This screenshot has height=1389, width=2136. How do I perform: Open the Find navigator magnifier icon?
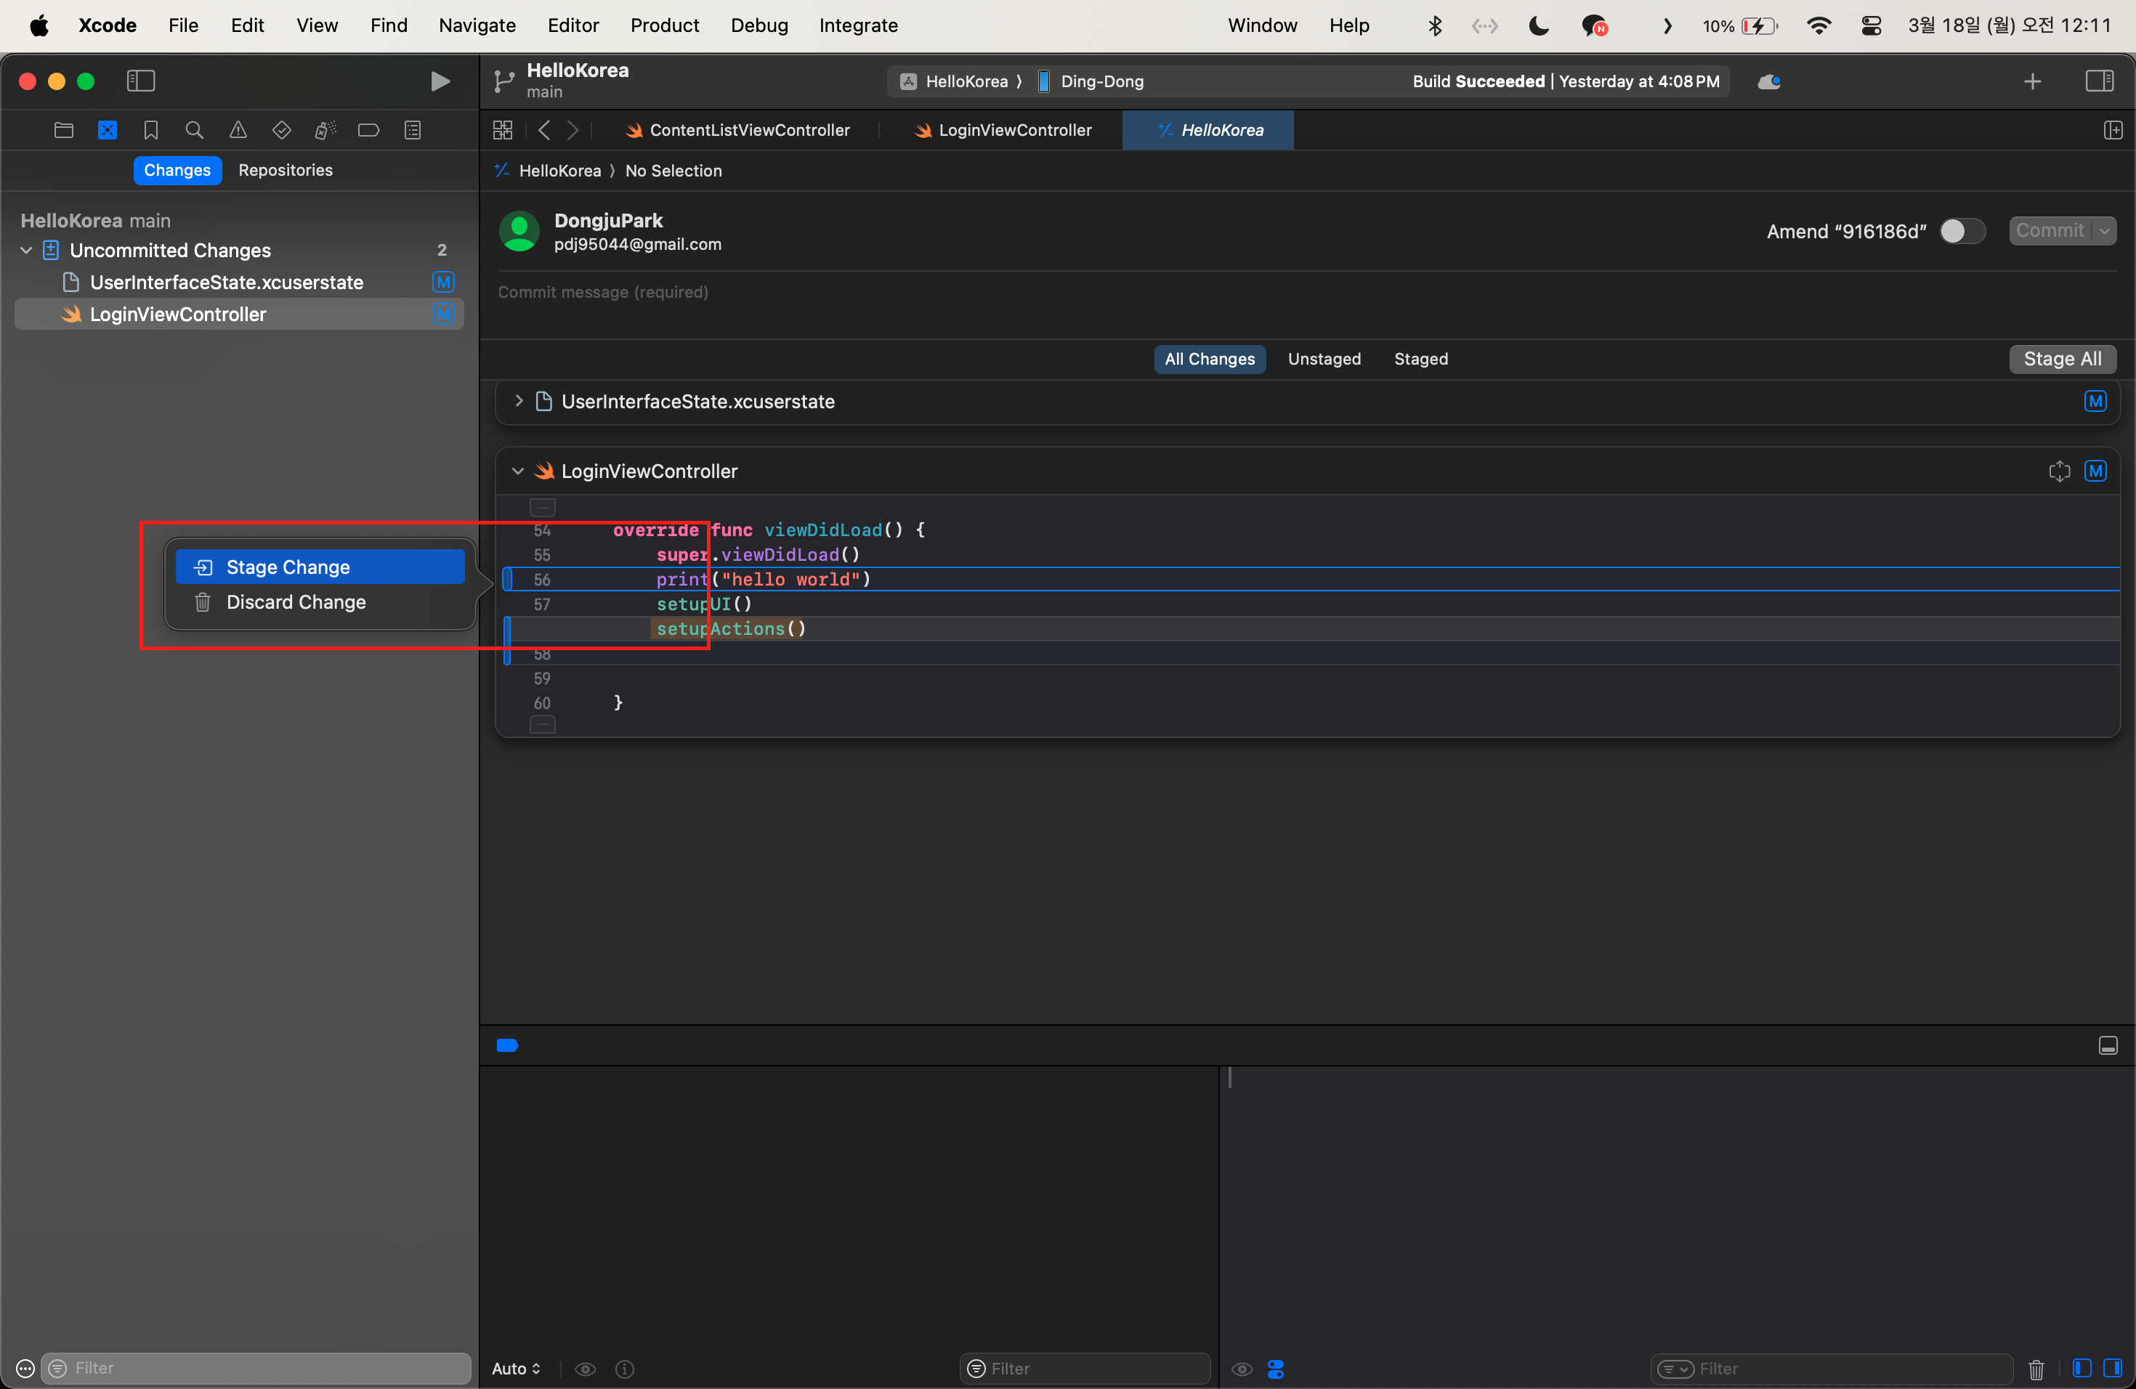click(x=194, y=130)
